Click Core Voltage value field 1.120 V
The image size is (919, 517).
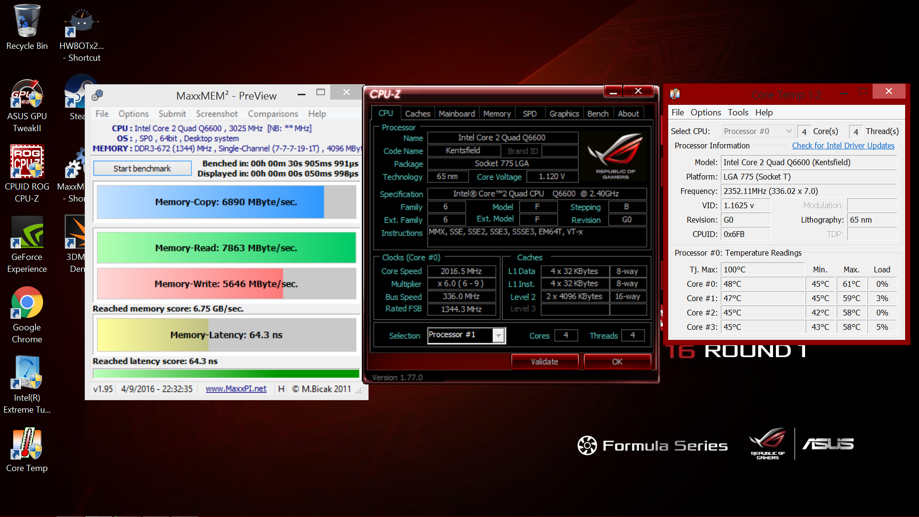click(x=552, y=177)
